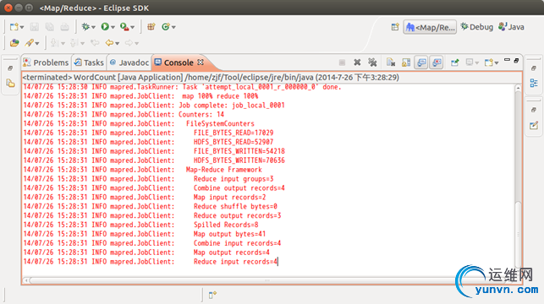Viewport: 544px width, 304px height.
Task: Switch to the Java perspective
Action: (511, 27)
